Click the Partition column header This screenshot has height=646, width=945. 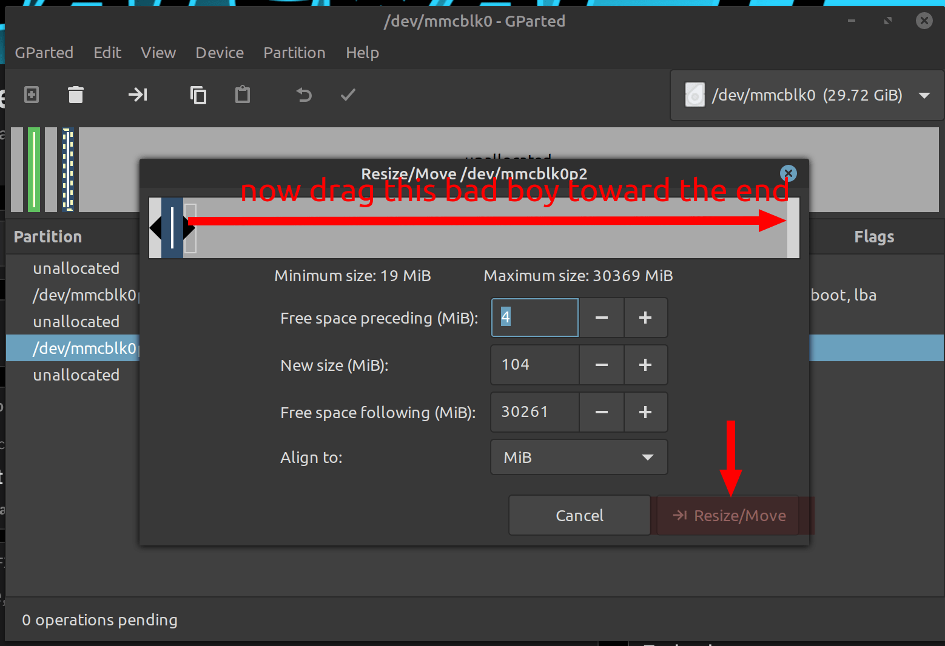(x=48, y=237)
